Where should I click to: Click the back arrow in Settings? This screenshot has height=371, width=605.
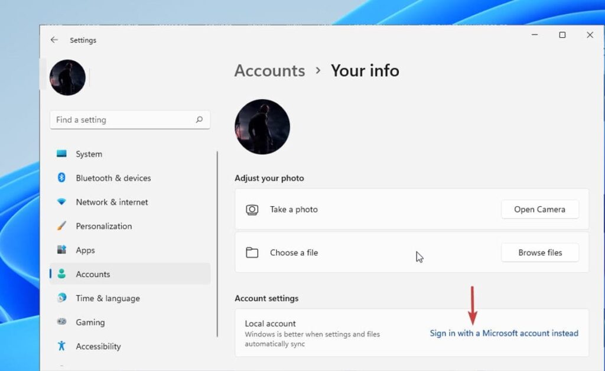tap(54, 40)
